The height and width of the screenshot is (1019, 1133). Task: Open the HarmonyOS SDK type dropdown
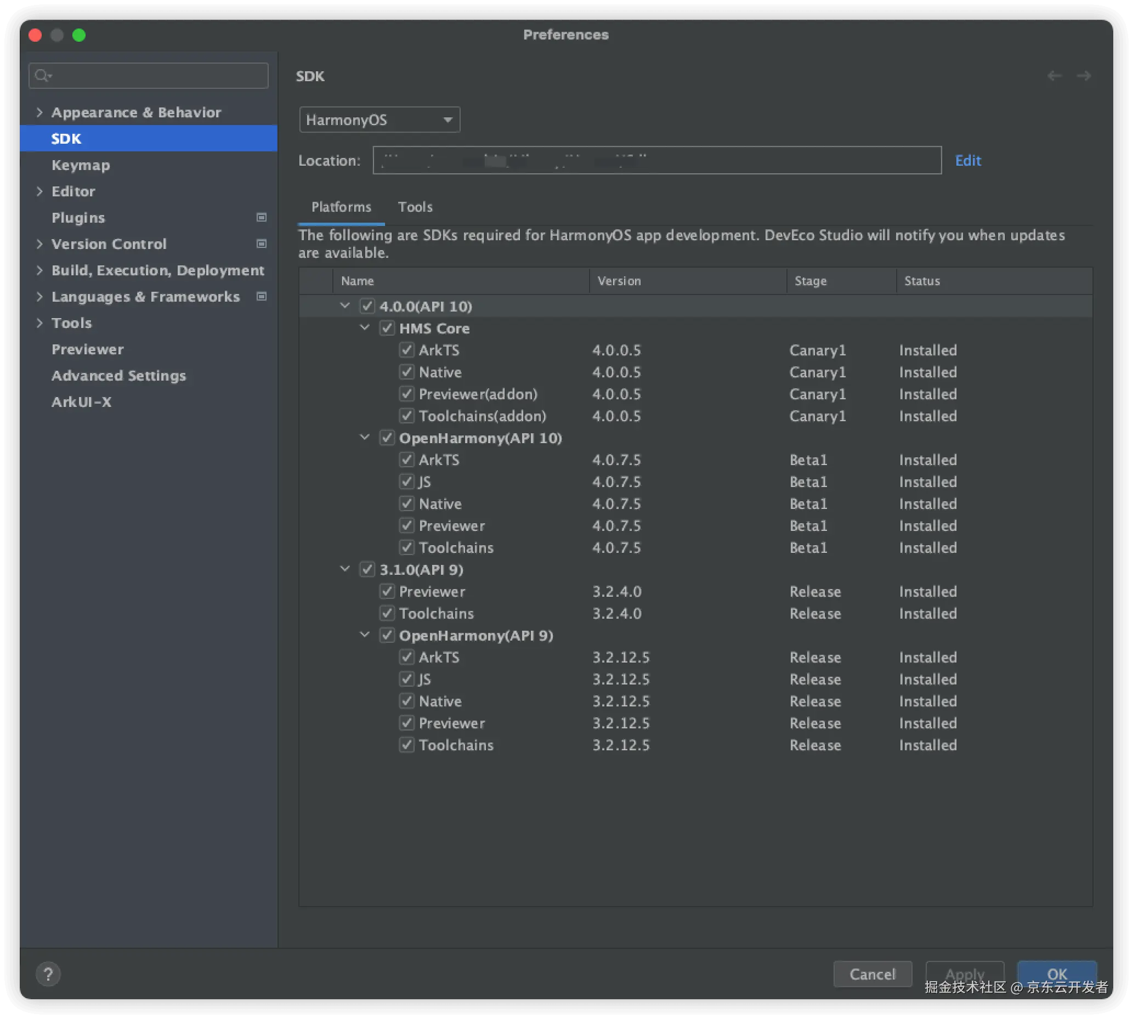379,120
